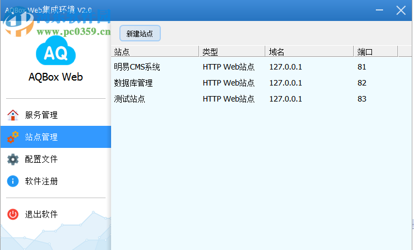Image resolution: width=414 pixels, height=250 pixels.
Task: Click 127.0.0.1 domain in 明易CMS系统 row
Action: 286,67
